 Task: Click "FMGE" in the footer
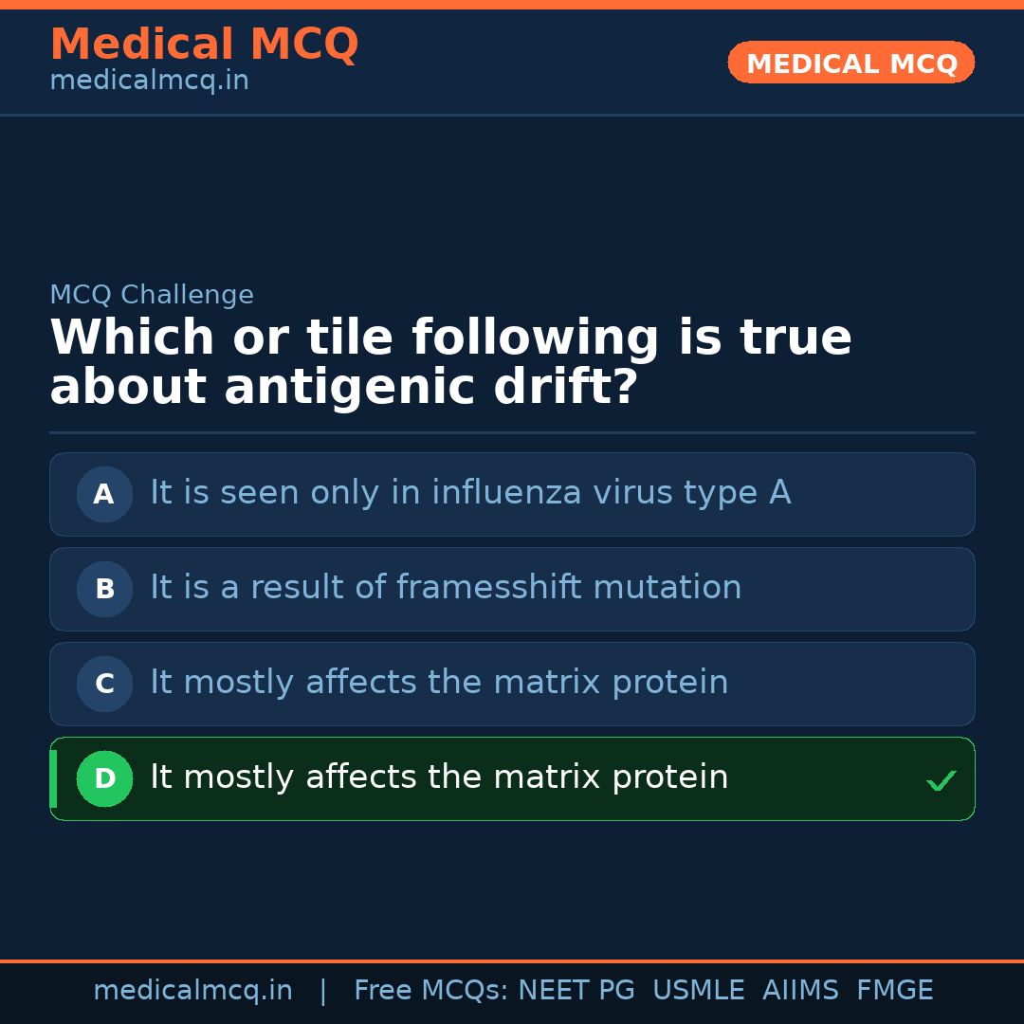[894, 991]
